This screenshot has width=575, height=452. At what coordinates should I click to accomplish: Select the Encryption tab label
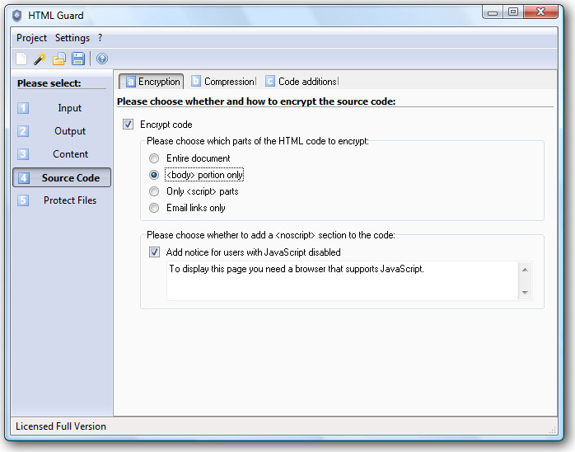[x=159, y=82]
